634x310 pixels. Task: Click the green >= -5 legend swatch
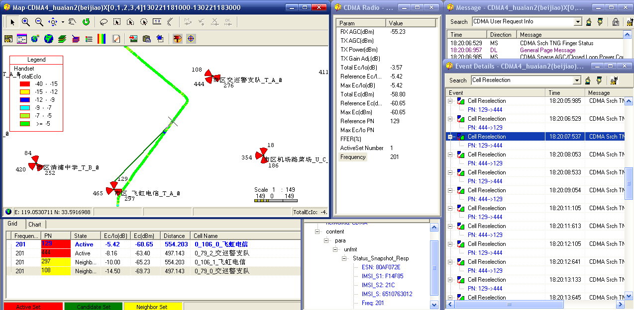tap(25, 124)
